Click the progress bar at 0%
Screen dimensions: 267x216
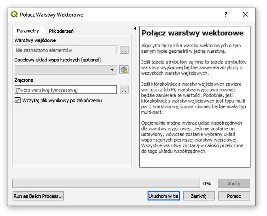coord(106,183)
